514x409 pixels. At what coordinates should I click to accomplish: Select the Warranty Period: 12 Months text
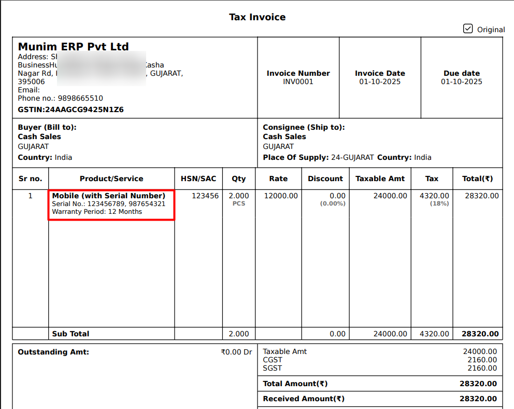pyautogui.click(x=97, y=212)
